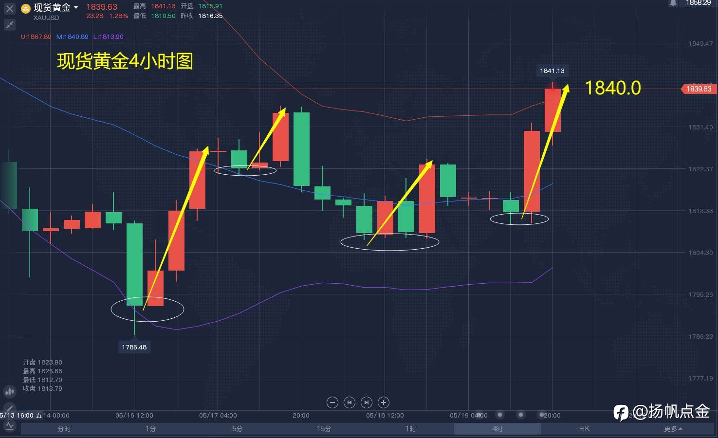Click the 1786.48 low price callout
Viewport: 718px width, 438px height.
134,347
